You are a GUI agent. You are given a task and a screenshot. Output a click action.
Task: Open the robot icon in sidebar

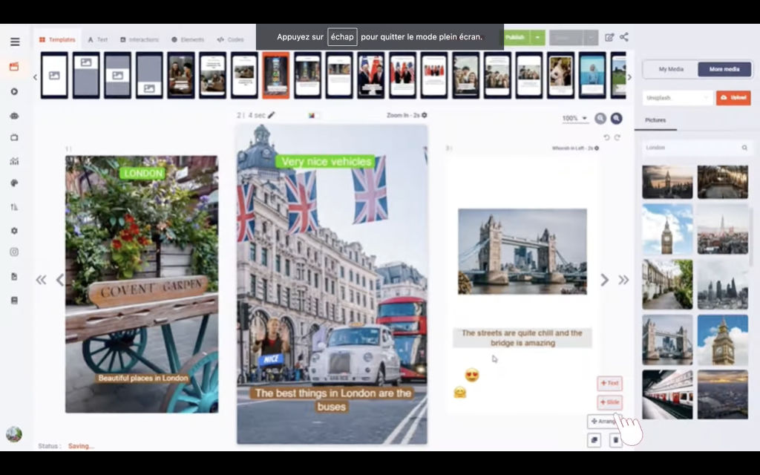click(x=14, y=116)
